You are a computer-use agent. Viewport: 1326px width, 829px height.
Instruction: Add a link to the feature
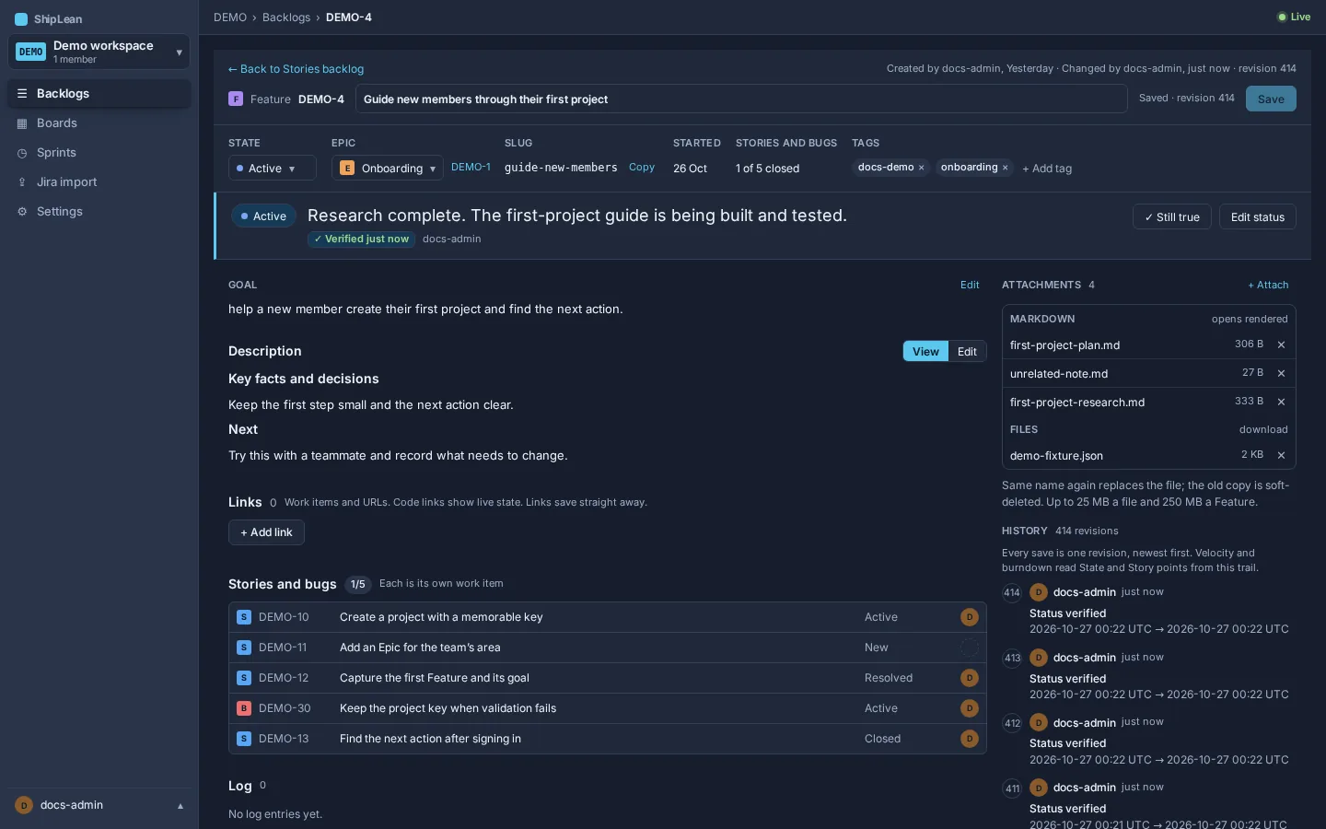pos(266,532)
